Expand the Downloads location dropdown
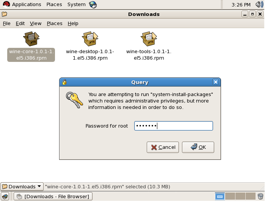 click(22, 186)
